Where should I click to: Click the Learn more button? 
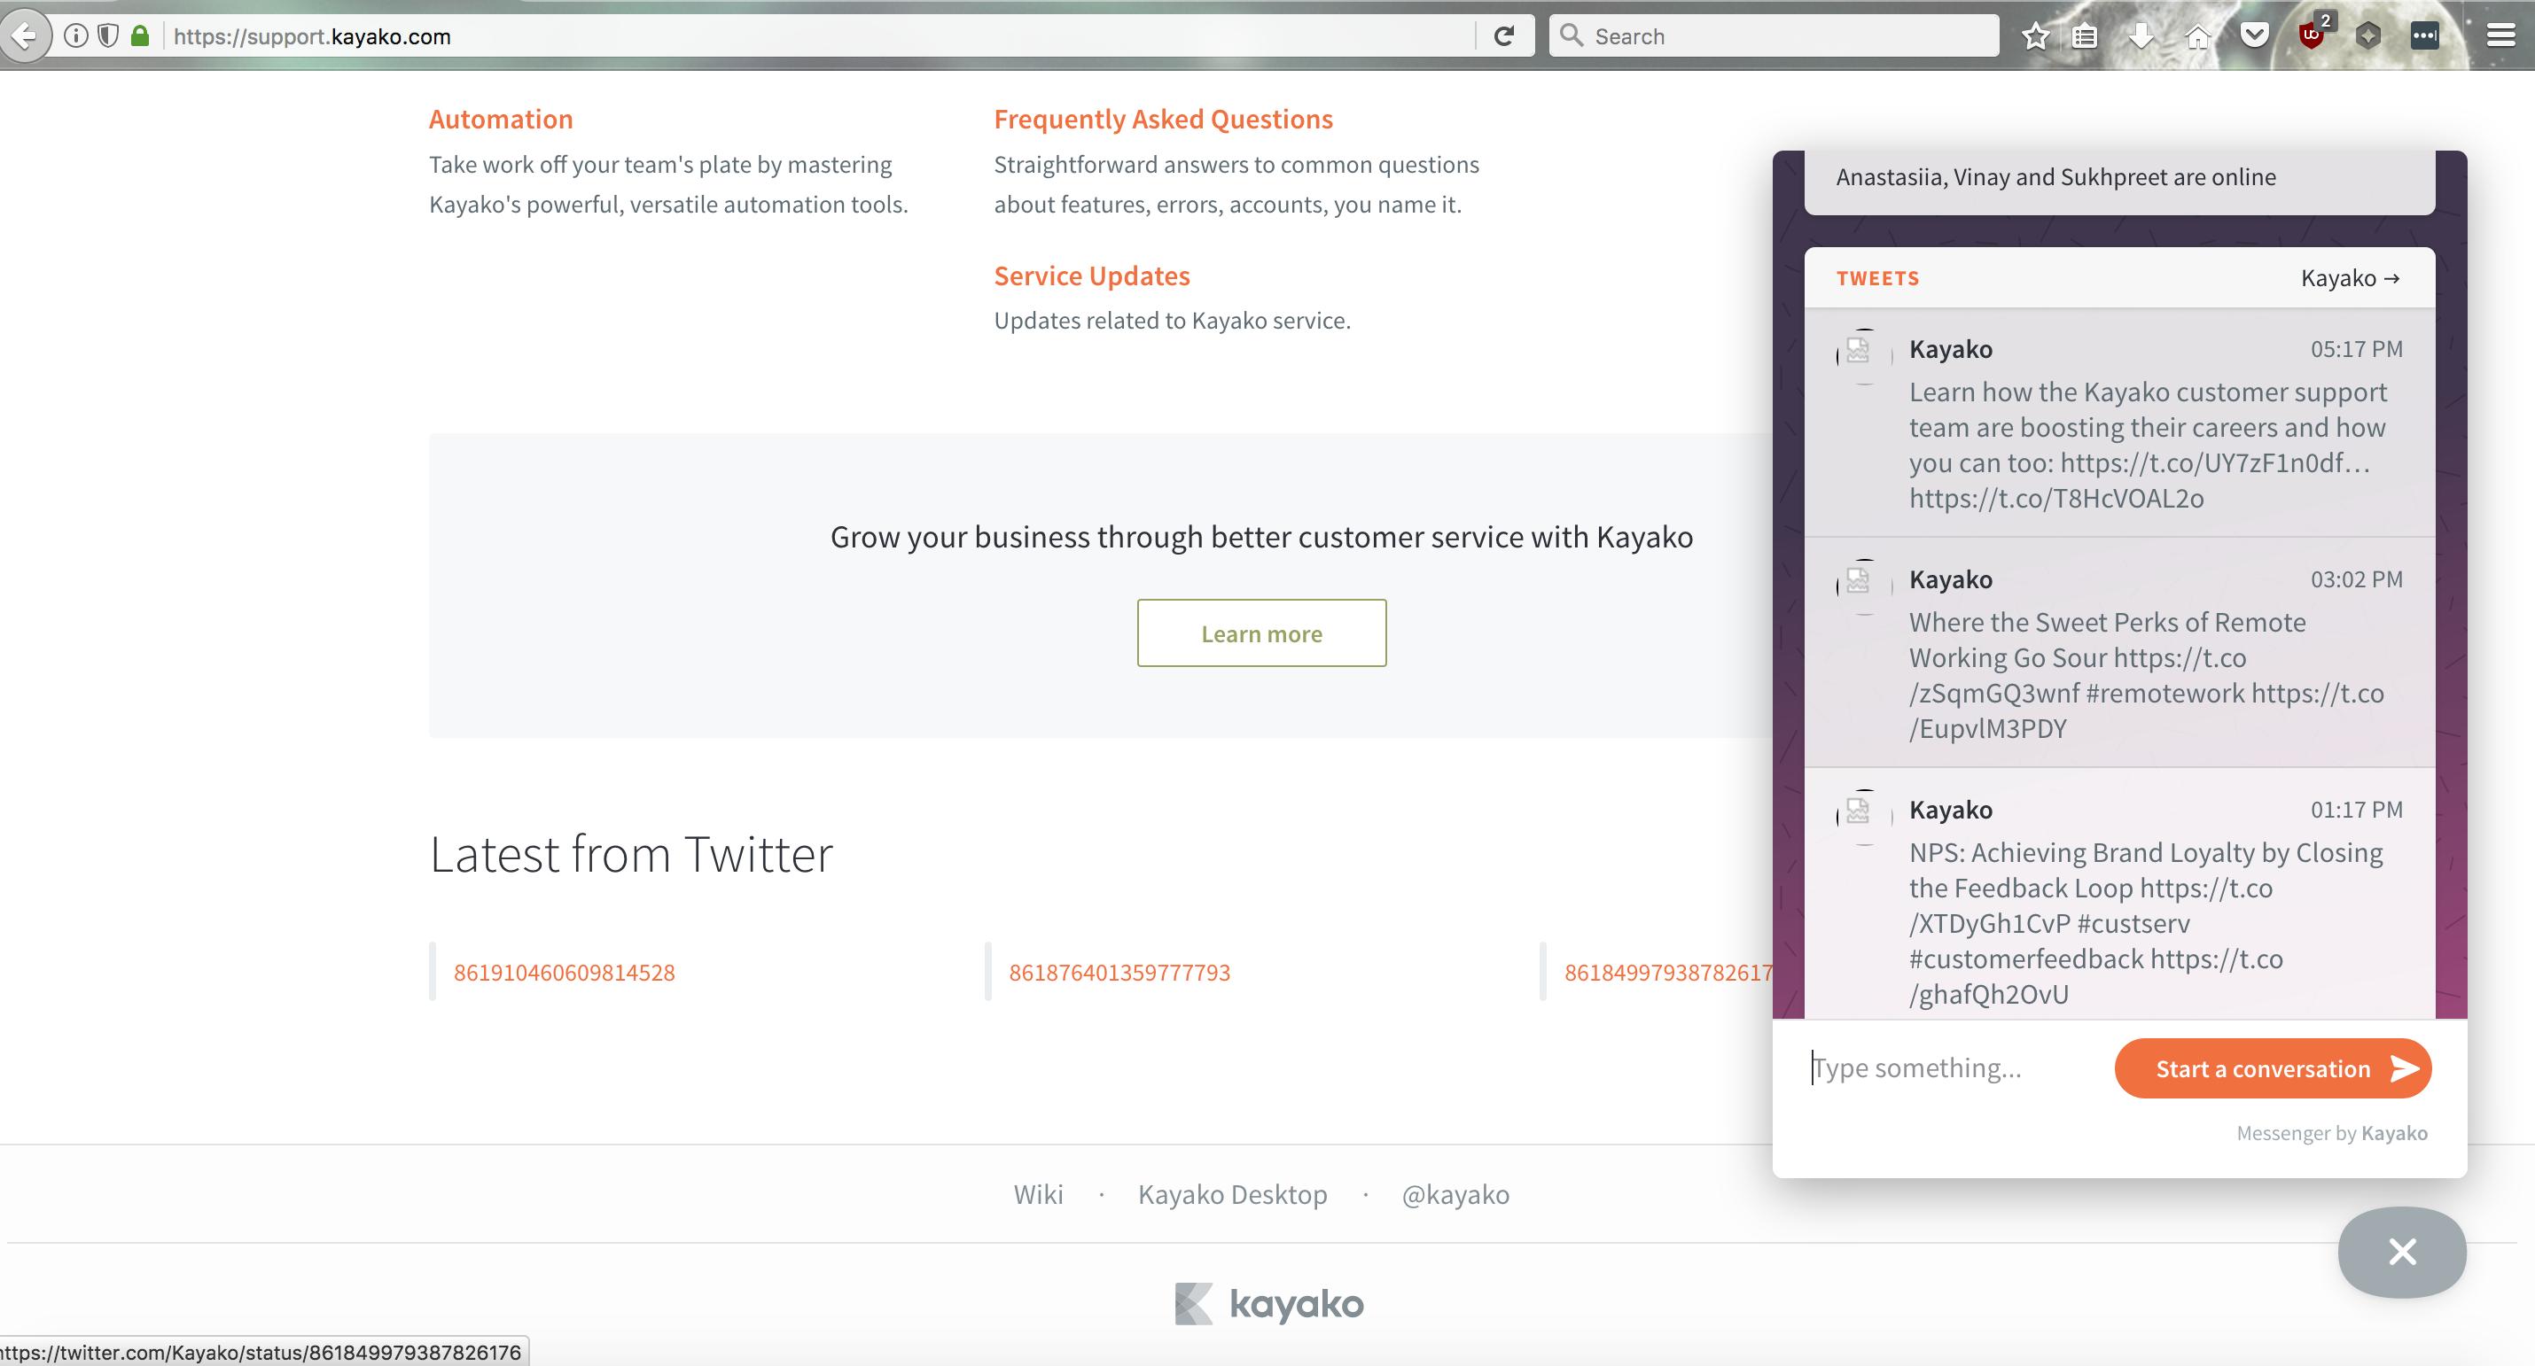1260,633
